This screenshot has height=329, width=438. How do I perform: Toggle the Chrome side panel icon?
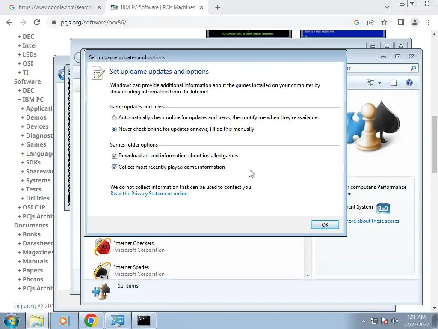pyautogui.click(x=401, y=22)
